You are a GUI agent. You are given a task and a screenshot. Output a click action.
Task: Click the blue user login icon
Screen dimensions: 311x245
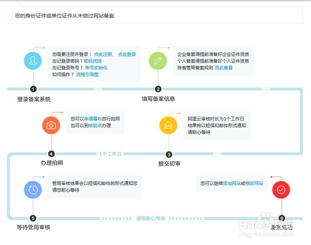click(x=33, y=61)
